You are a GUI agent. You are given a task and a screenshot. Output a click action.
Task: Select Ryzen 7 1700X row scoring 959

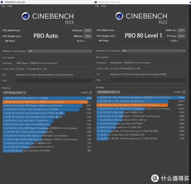[47, 136]
